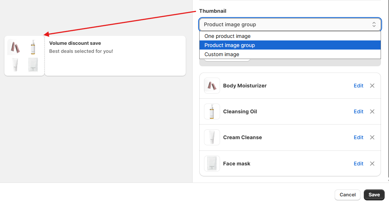Viewport: 389px width, 204px height.
Task: Edit the Face mask product
Action: pos(358,164)
